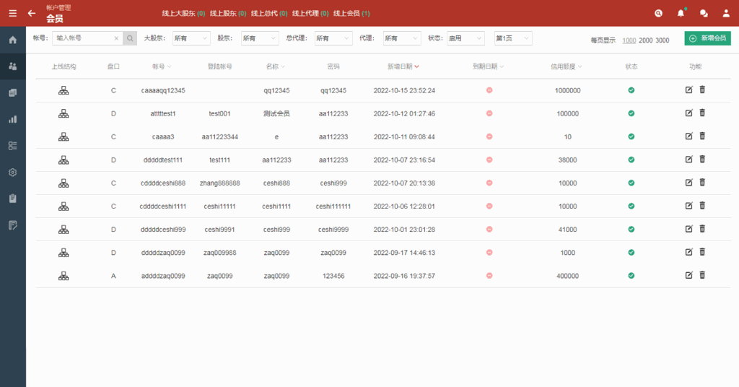The height and width of the screenshot is (387, 739).
Task: Open 线上大股东 (0) tab
Action: (183, 13)
